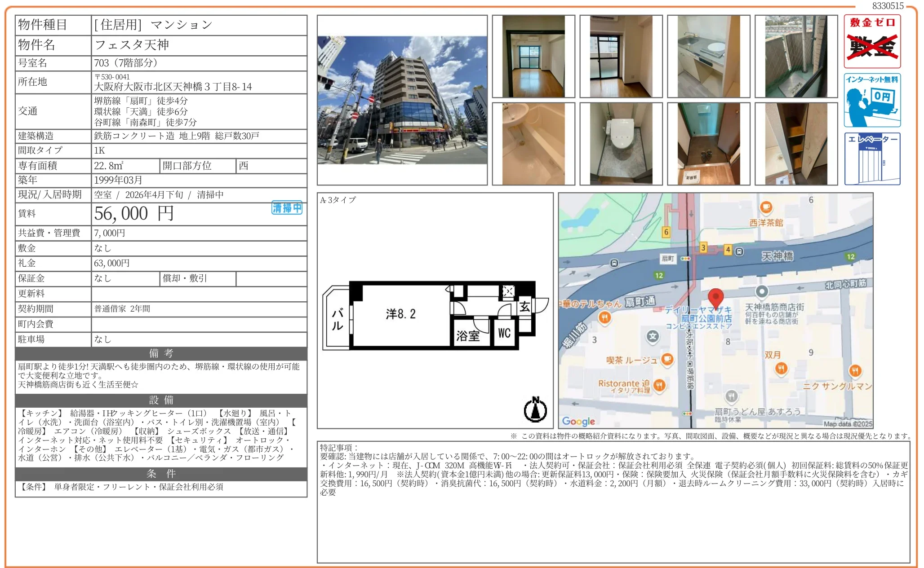Click the 56,000 円 rent value
The image size is (924, 568).
pyautogui.click(x=134, y=214)
